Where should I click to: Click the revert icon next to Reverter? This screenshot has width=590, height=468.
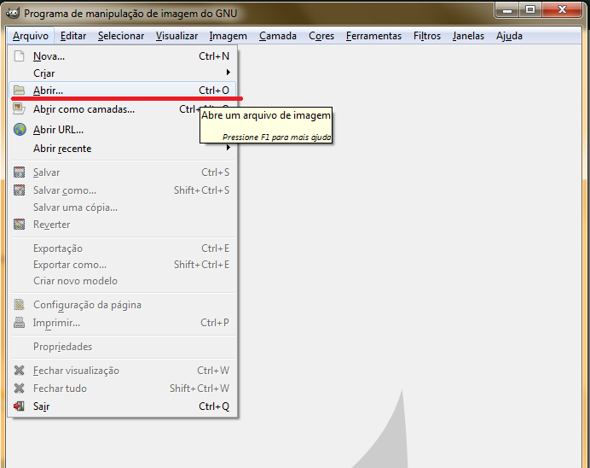coord(20,225)
